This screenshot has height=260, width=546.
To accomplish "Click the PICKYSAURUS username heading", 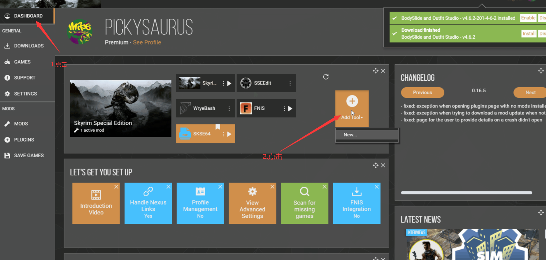I will coord(149,27).
